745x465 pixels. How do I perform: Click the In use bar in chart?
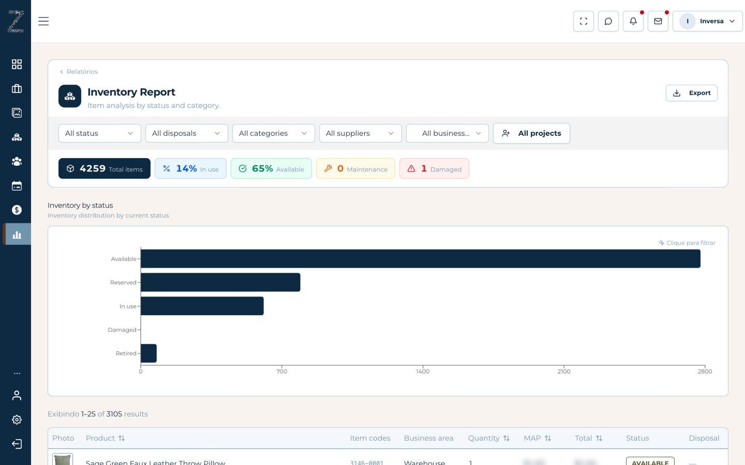(x=202, y=306)
